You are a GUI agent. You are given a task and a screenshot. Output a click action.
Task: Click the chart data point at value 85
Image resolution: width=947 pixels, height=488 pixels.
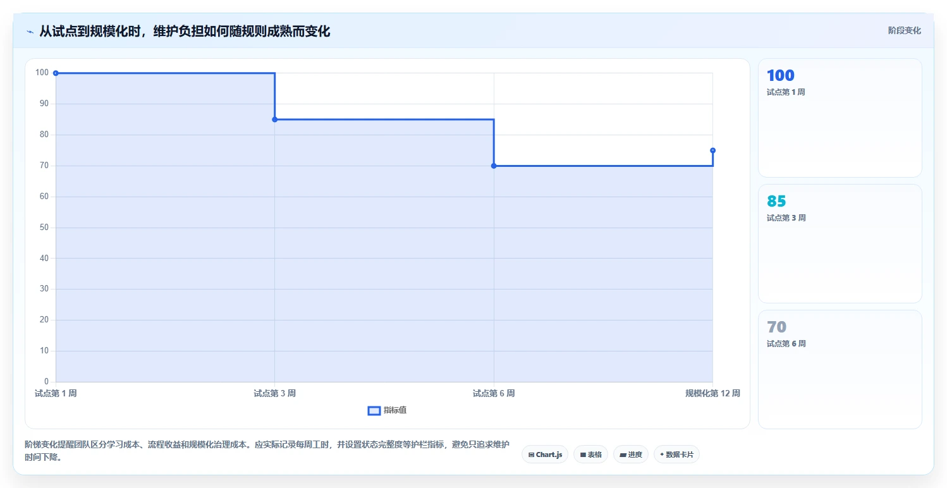[274, 119]
